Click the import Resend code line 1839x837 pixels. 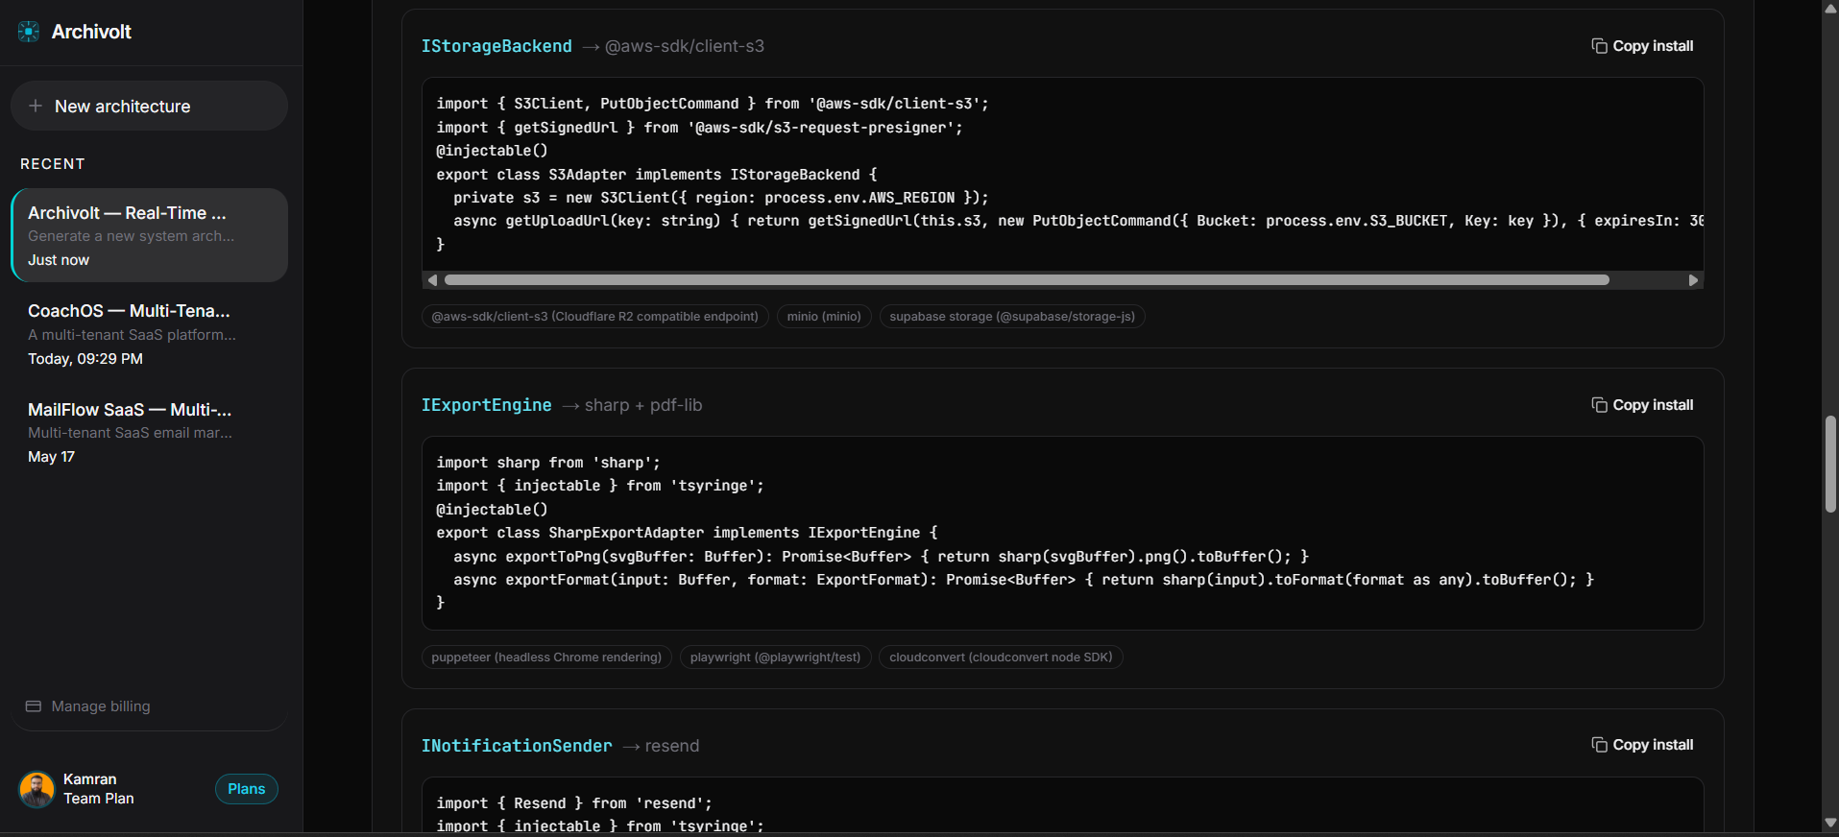[574, 803]
